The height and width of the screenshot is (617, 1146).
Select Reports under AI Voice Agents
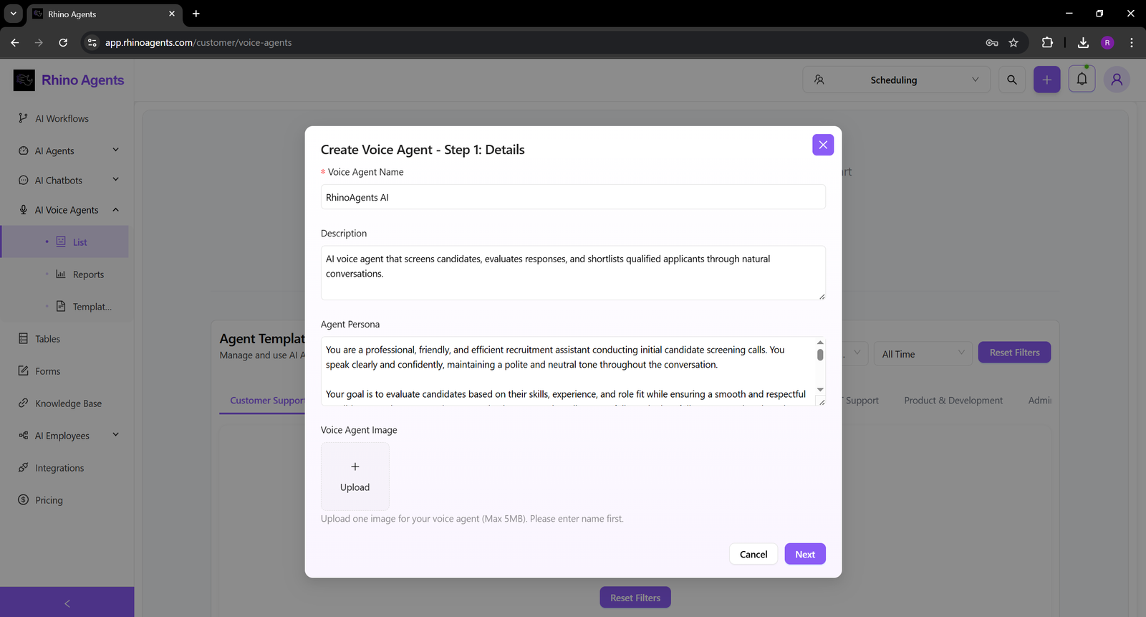pos(88,274)
